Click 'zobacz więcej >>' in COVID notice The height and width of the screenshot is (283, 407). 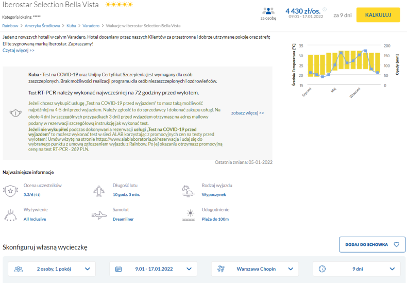(247, 113)
